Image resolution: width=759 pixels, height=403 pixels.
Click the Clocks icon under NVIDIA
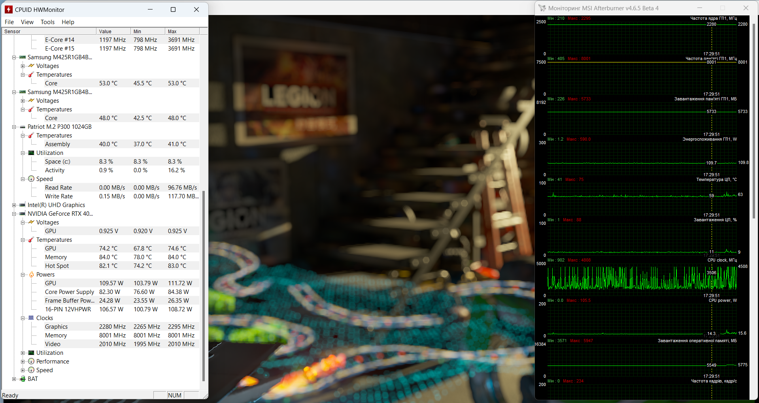point(31,318)
